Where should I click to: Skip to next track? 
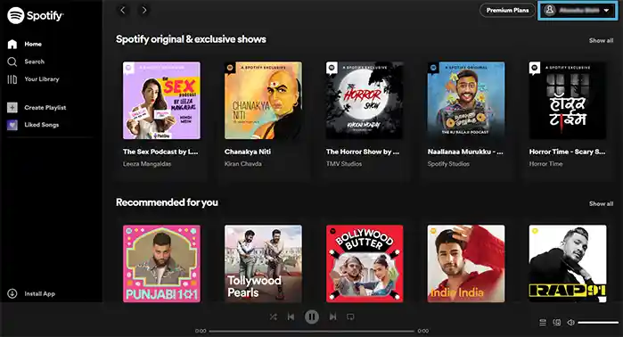coord(332,316)
